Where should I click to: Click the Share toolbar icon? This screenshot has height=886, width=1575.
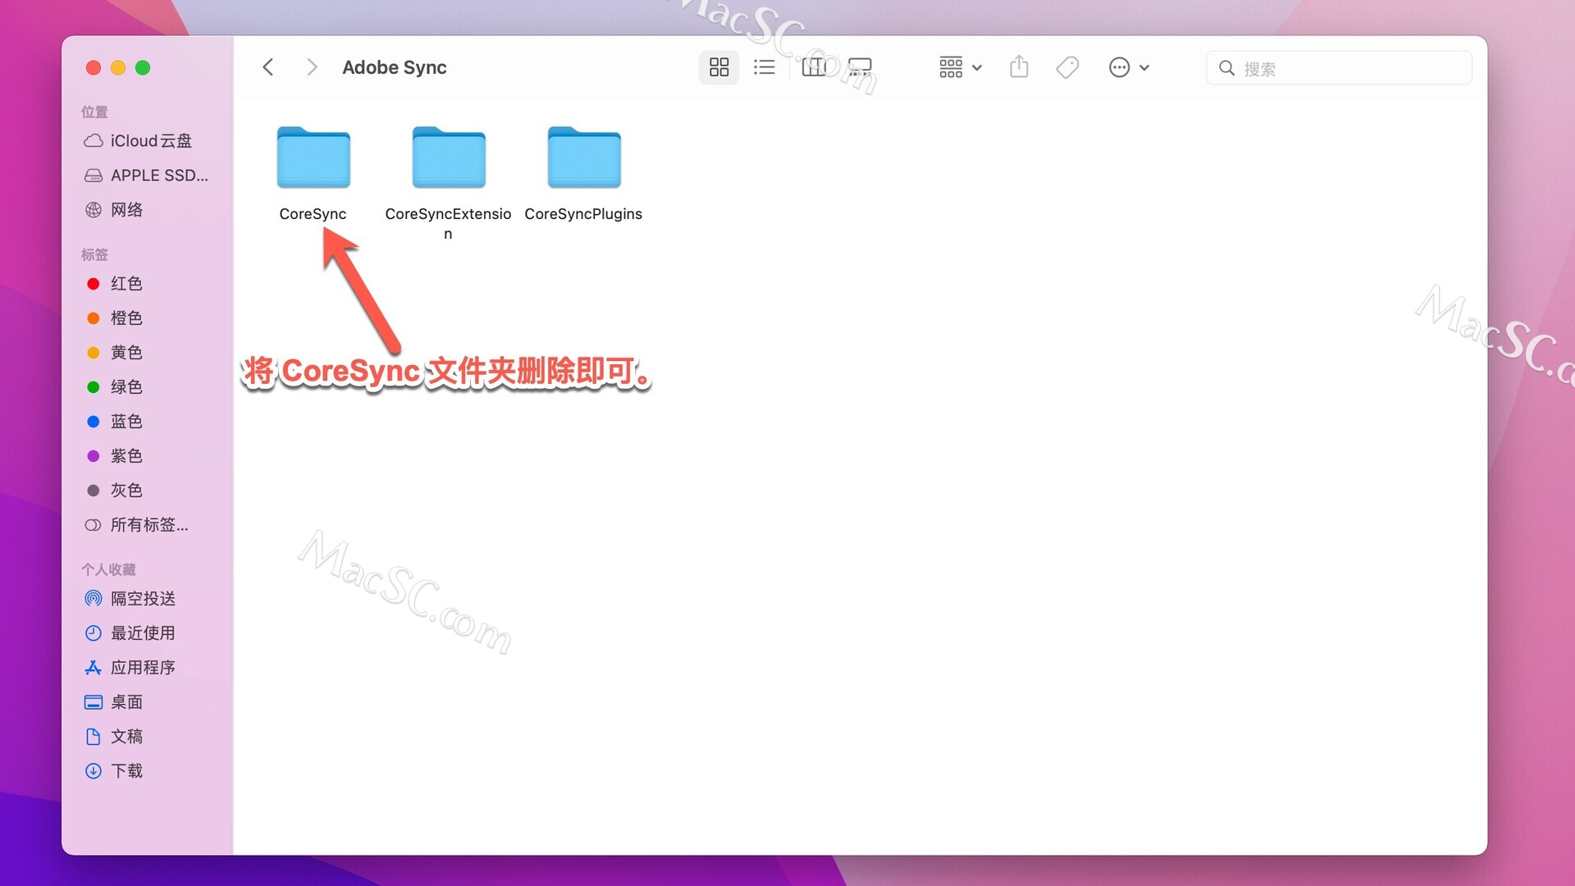[1019, 67]
